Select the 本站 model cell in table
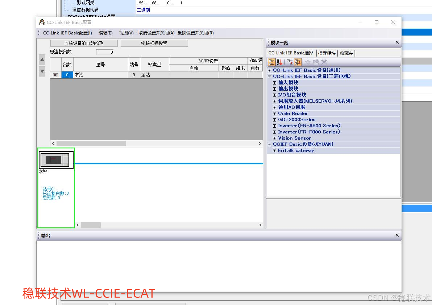This screenshot has width=432, height=305. coord(100,75)
